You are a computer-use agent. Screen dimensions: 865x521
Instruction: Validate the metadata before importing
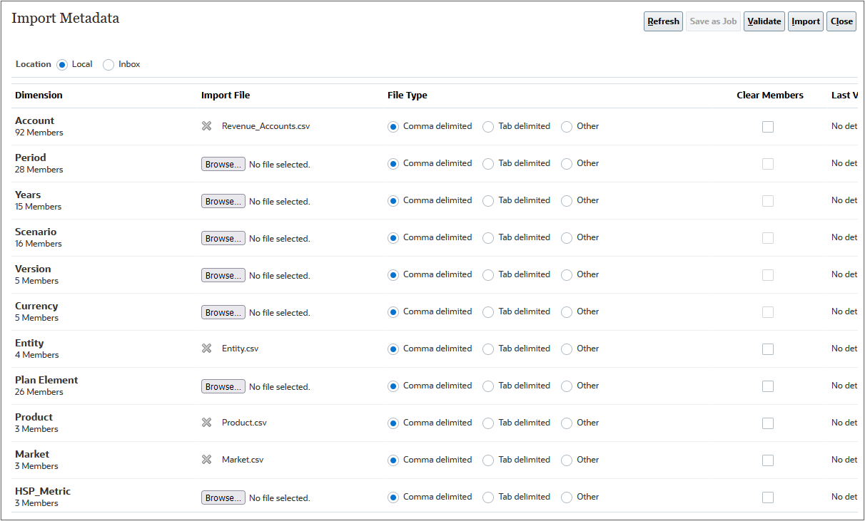[764, 21]
